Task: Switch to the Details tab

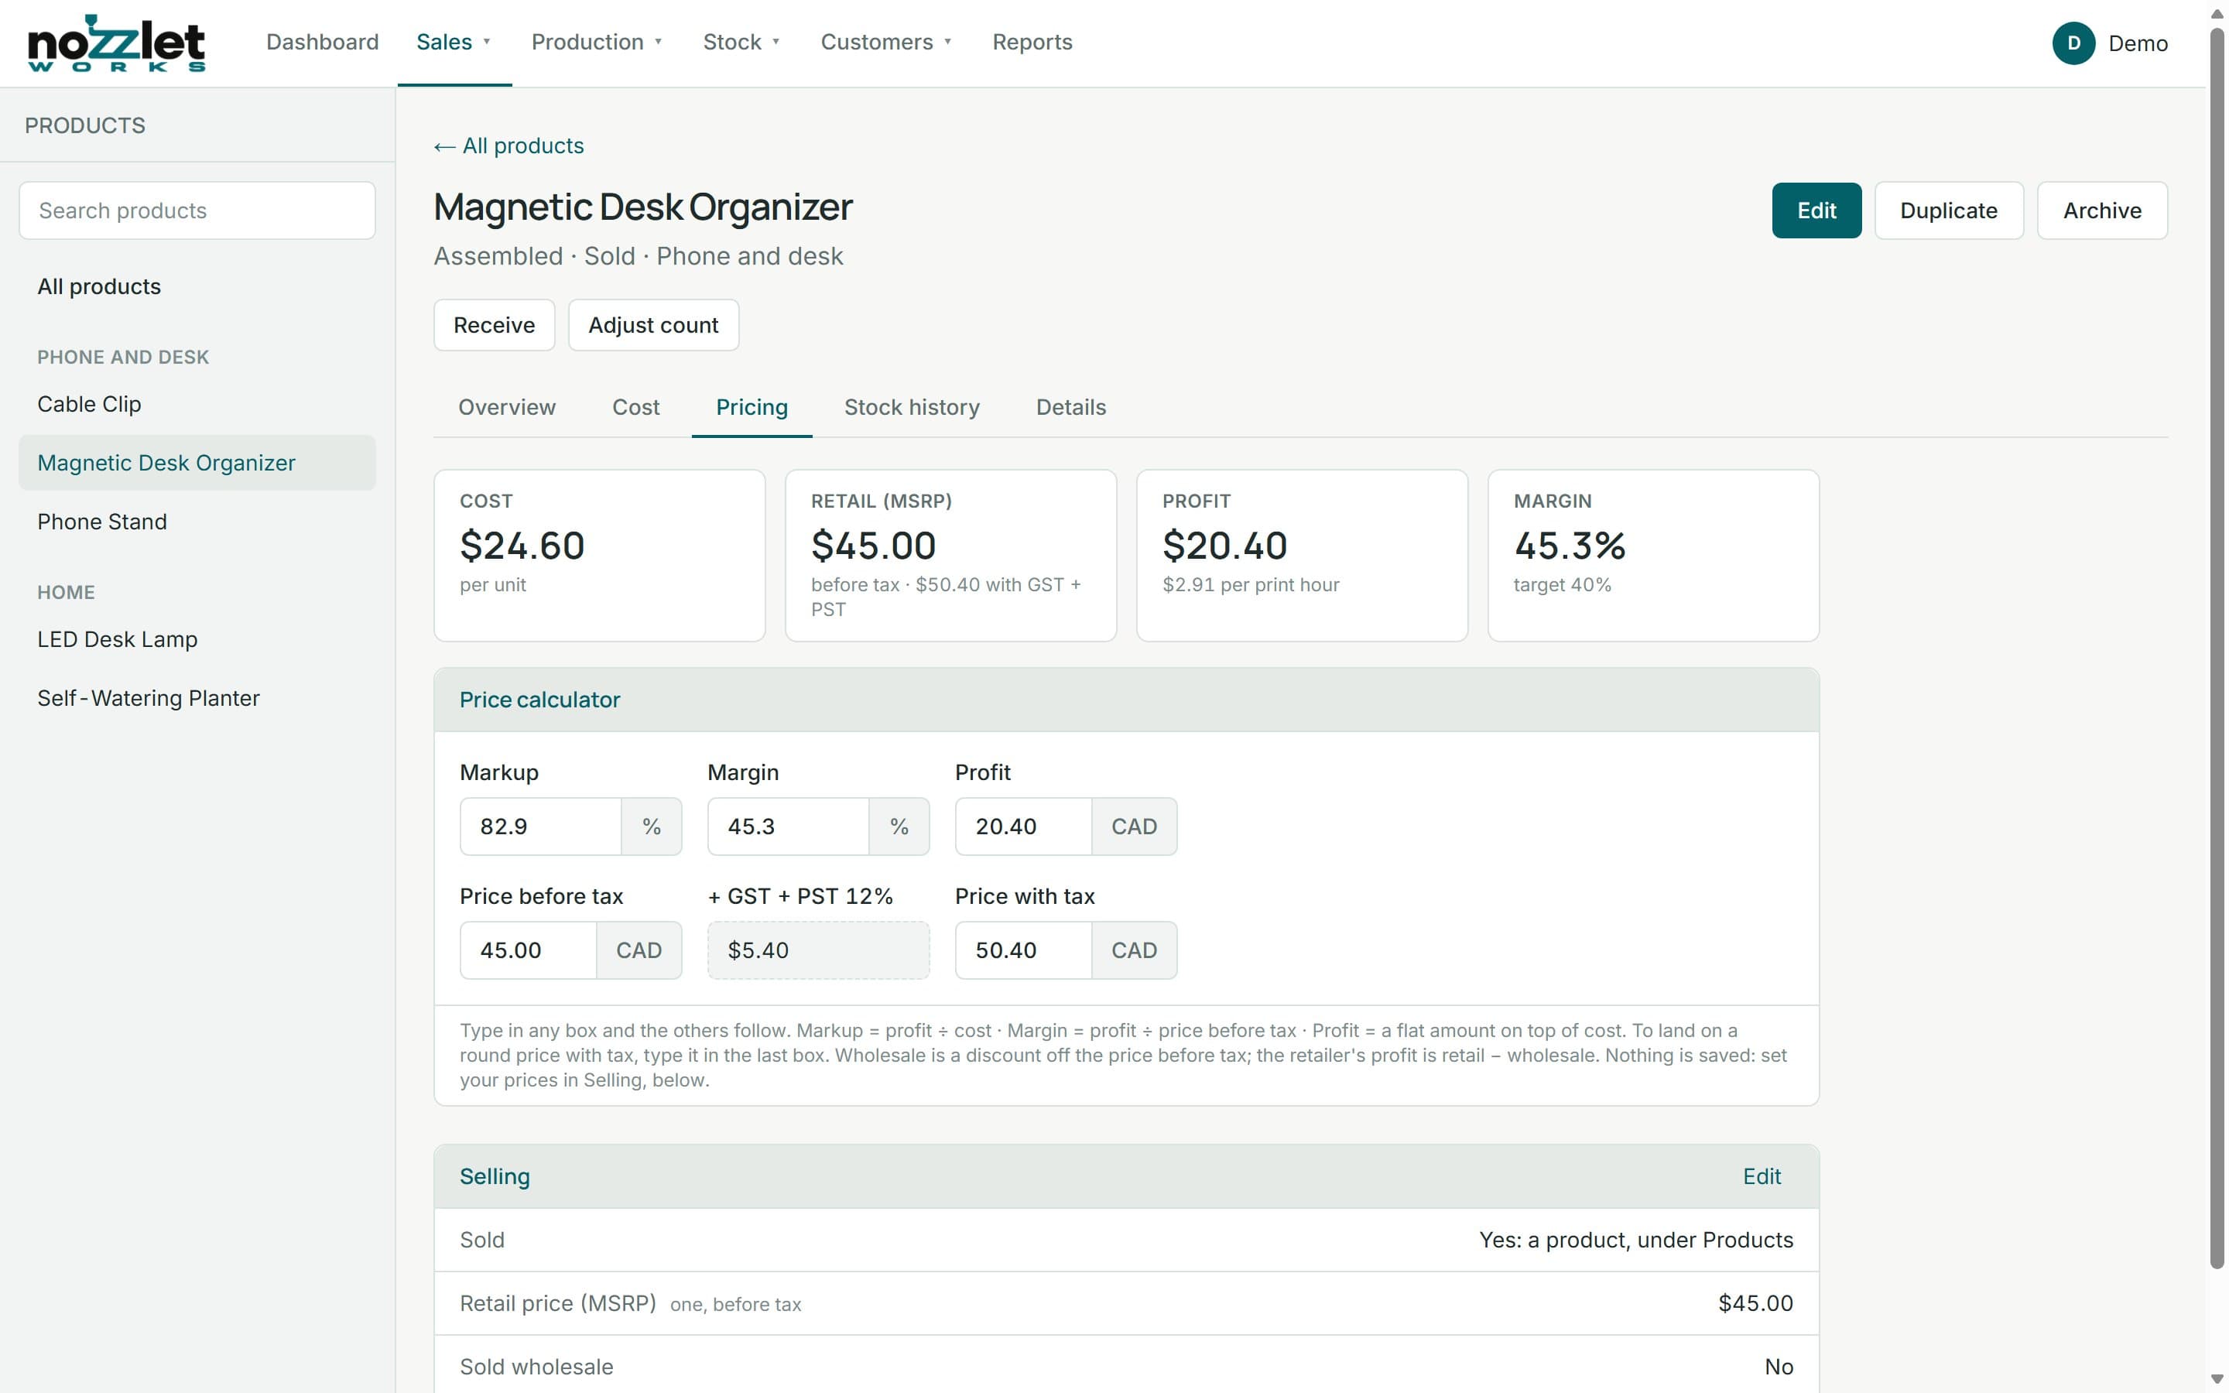Action: 1070,407
